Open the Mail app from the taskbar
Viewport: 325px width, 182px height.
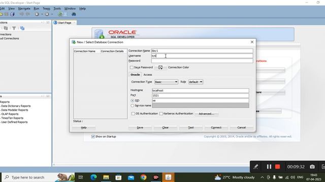tap(131, 177)
